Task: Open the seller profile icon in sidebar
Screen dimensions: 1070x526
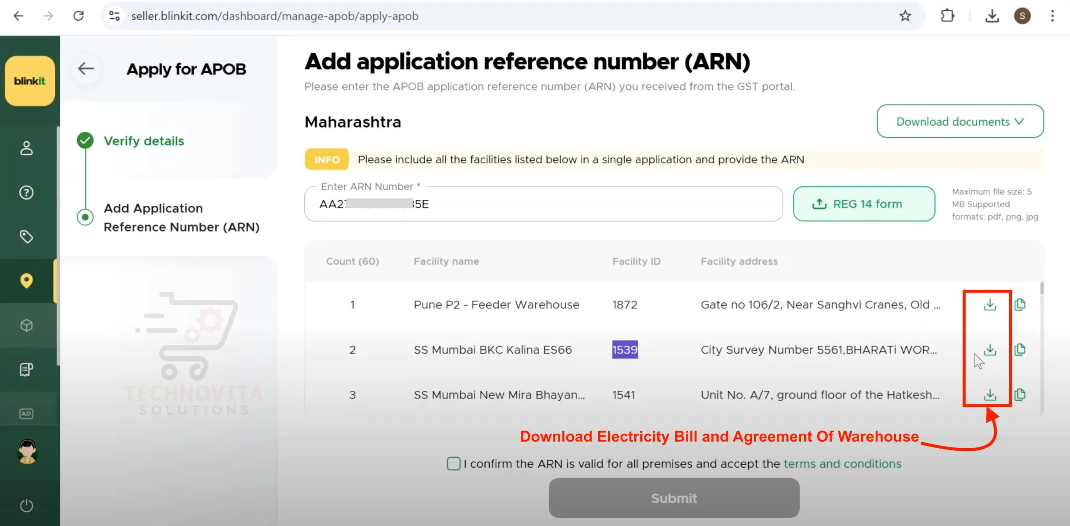Action: (27, 149)
